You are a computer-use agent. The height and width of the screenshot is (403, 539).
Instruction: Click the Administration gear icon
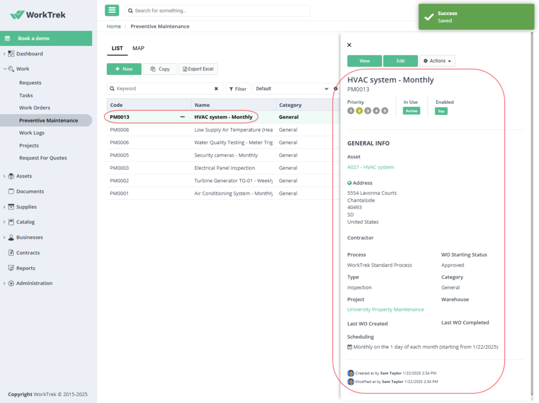tap(11, 283)
